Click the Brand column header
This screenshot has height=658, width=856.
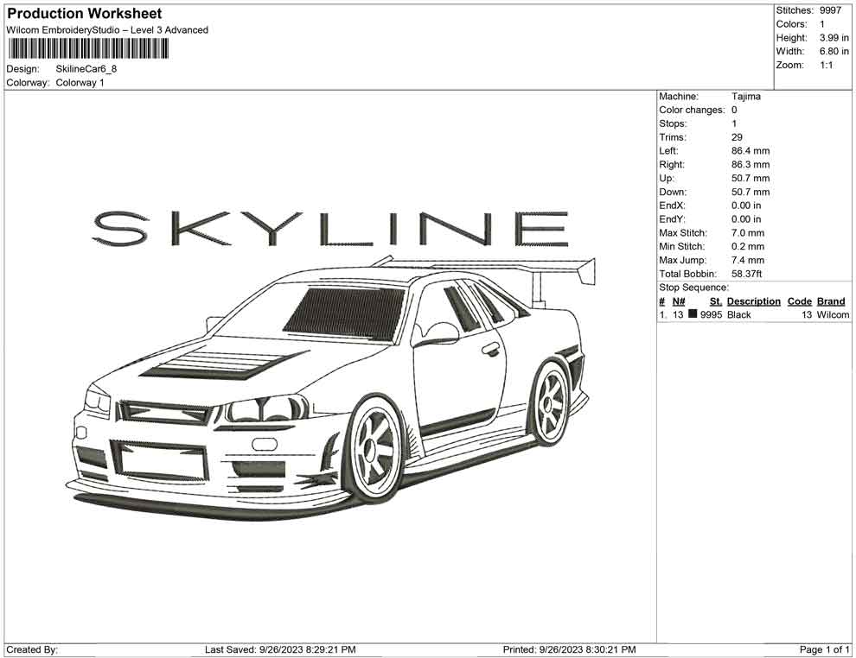[x=831, y=301]
